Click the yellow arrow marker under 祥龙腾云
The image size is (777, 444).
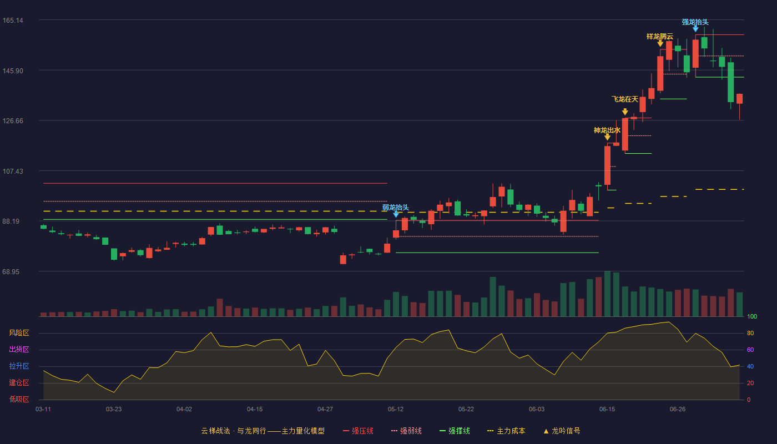[660, 43]
